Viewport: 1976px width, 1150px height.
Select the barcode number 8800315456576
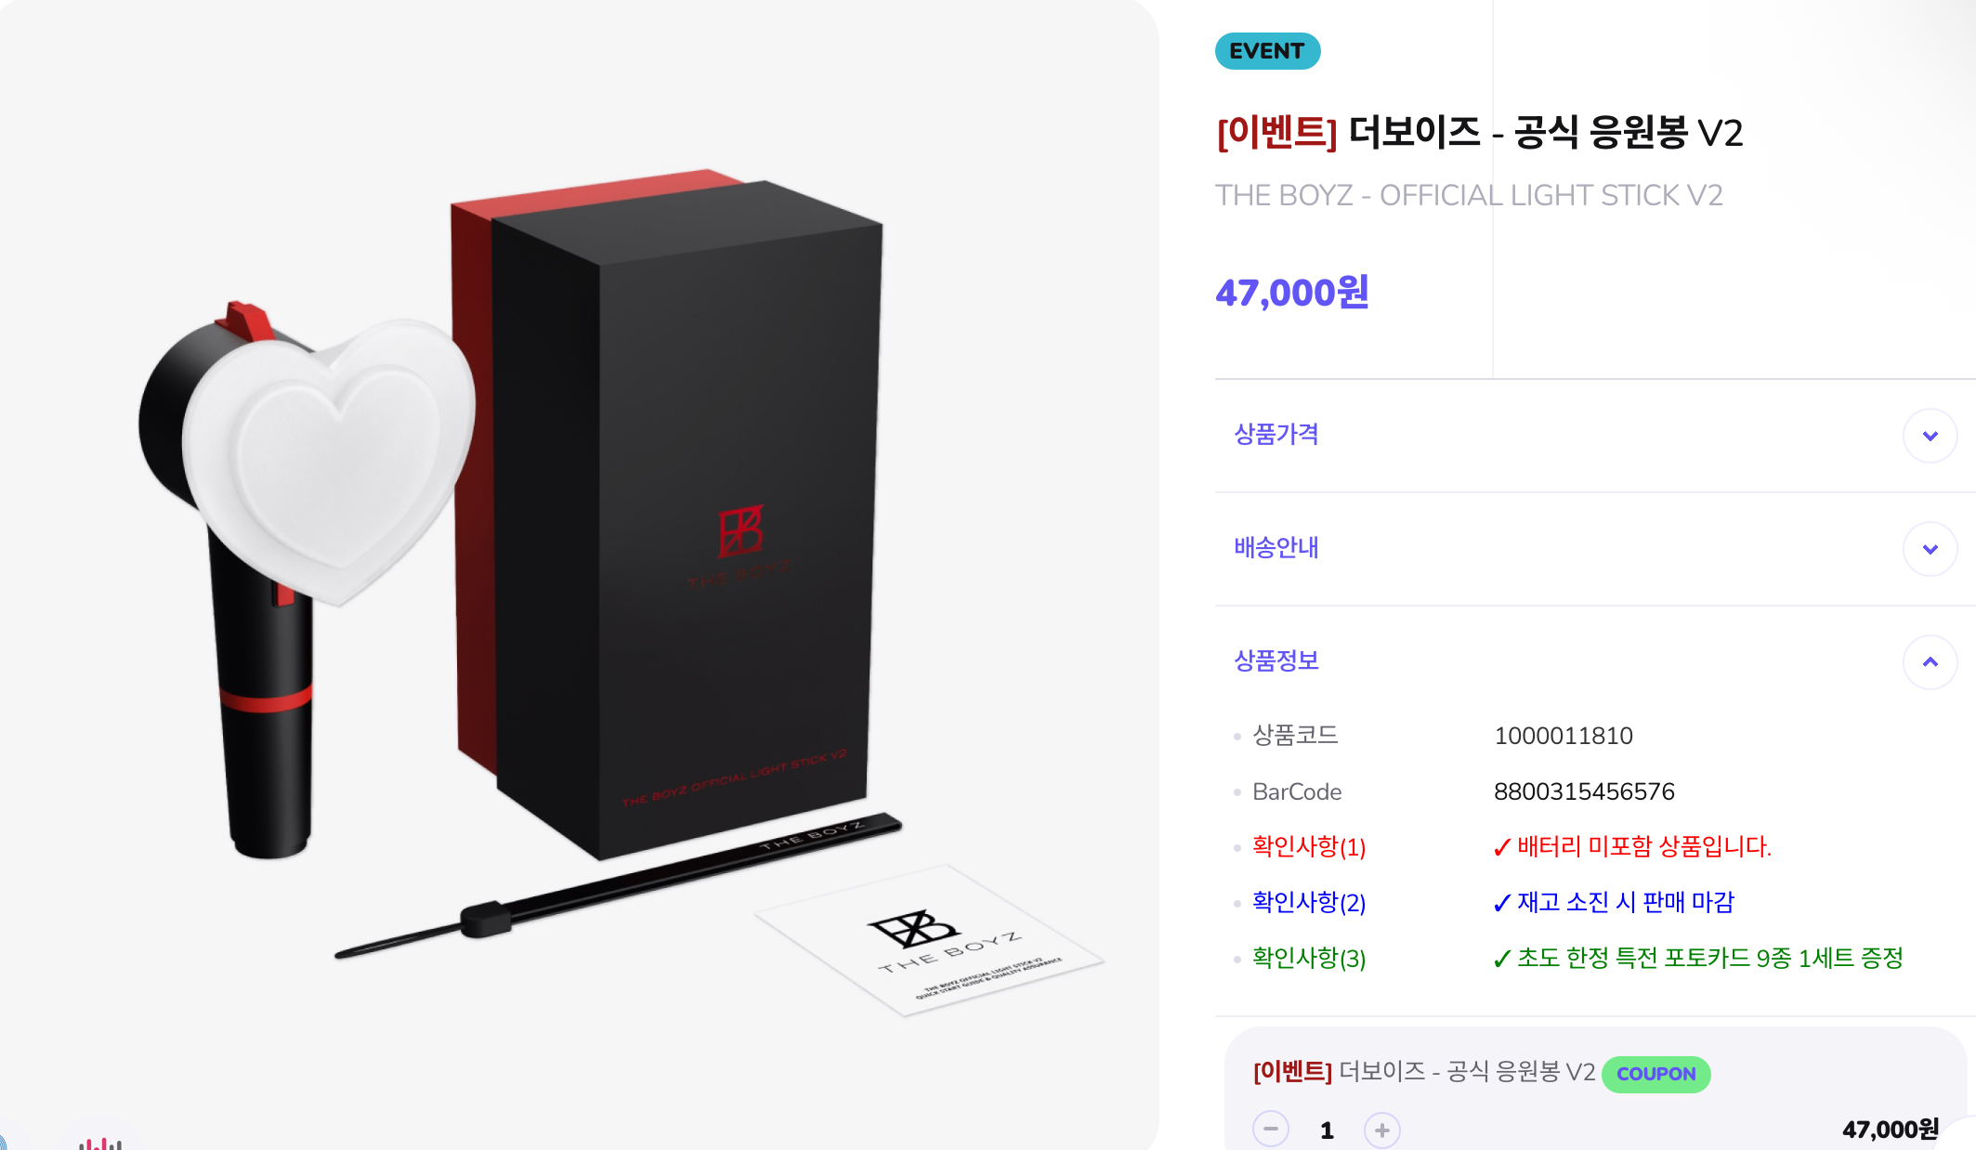[1584, 791]
